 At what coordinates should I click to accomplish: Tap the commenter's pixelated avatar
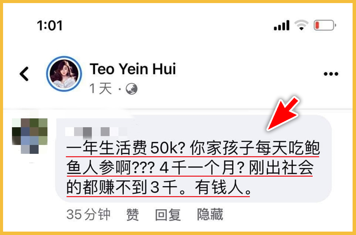coord(30,136)
